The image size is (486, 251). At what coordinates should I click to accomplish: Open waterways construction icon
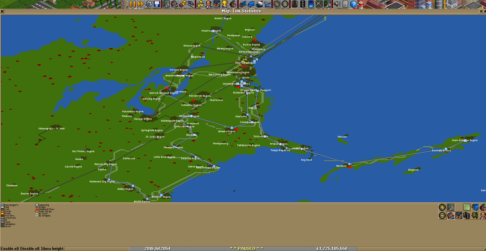click(x=311, y=4)
